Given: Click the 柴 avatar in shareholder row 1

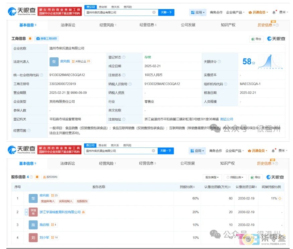Looking at the screenshot, I should click(33, 198).
